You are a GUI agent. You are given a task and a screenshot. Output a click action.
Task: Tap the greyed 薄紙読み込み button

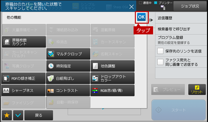coord(68,30)
